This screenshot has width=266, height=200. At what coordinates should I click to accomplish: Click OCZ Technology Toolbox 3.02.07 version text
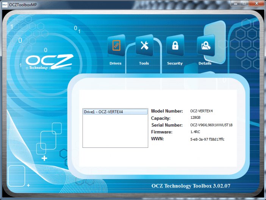click(191, 186)
